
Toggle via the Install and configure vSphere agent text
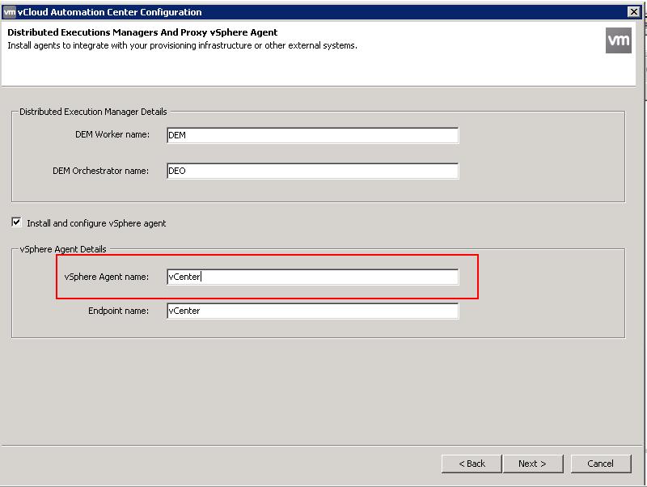(96, 223)
